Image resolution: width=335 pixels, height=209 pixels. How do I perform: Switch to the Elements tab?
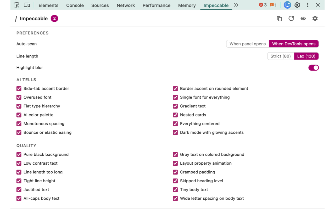tap(48, 5)
